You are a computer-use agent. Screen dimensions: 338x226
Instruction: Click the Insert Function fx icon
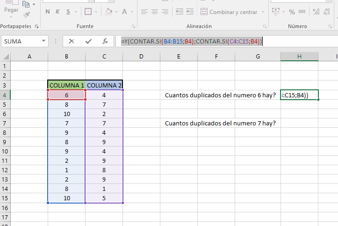[105, 41]
